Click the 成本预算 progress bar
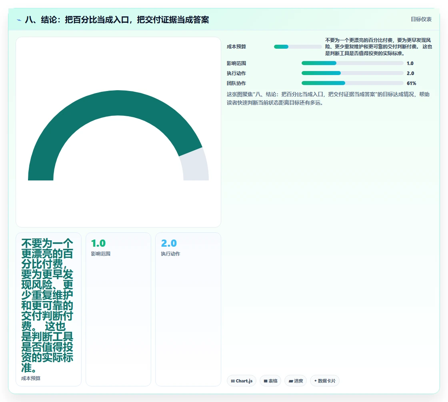Image resolution: width=448 pixels, height=402 pixels. pos(298,47)
